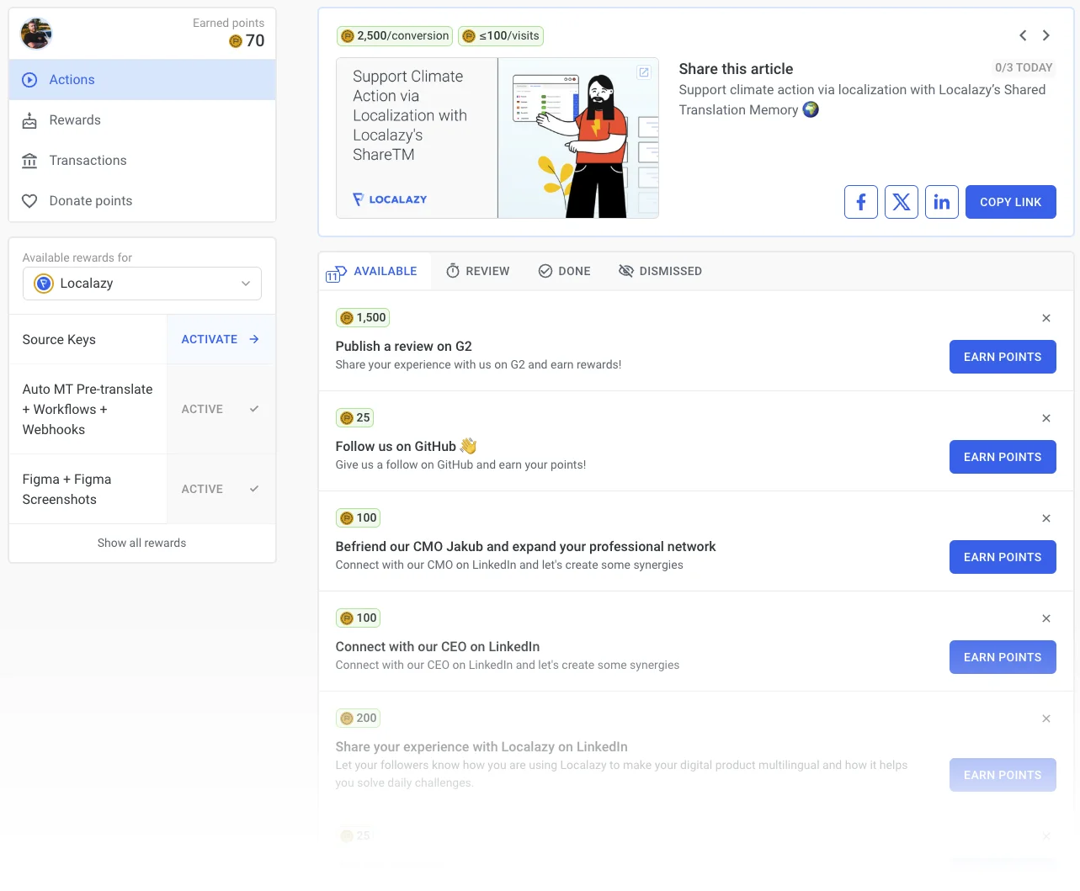
Task: Go to next shareable article
Action: tap(1046, 35)
